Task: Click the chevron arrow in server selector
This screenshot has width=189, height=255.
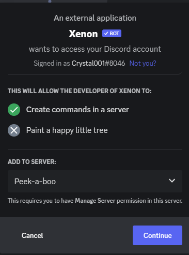Action: pos(172,181)
